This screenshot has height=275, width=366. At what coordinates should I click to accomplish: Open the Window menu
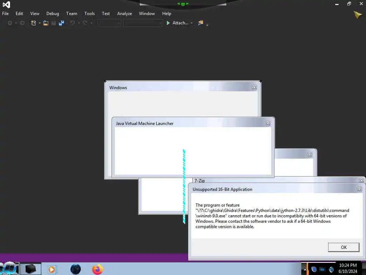point(147,14)
